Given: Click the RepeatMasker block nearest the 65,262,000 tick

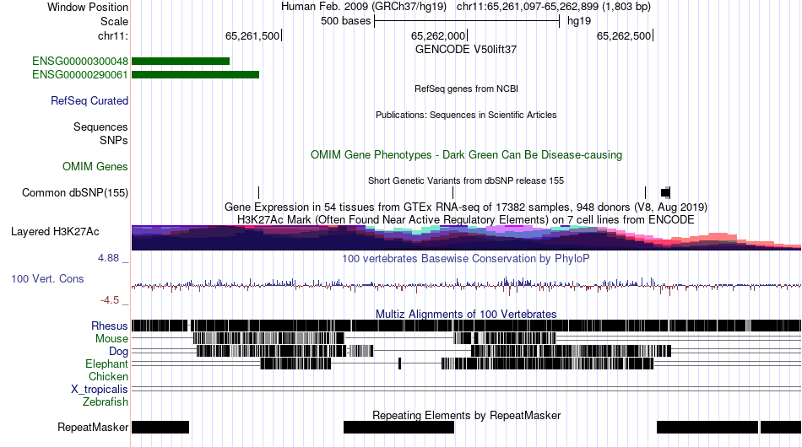Looking at the screenshot, I should [399, 427].
